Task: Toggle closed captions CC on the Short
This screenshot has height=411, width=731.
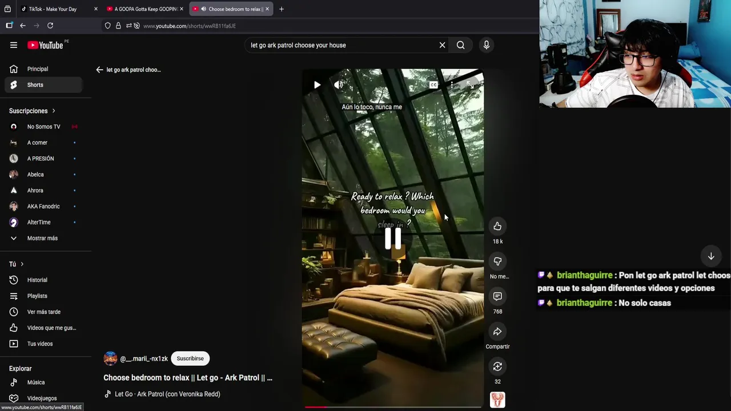Action: pos(433,85)
